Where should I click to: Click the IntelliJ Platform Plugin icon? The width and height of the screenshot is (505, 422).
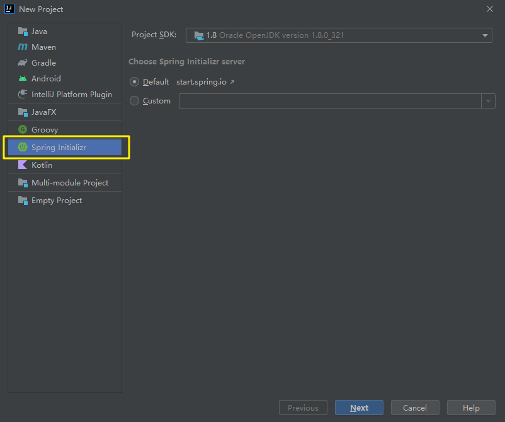tap(23, 94)
